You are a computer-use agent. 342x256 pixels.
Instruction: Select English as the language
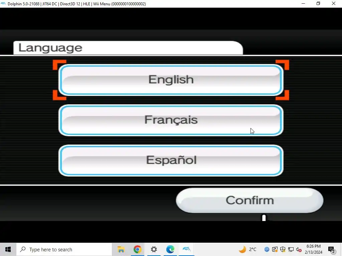[x=171, y=80]
